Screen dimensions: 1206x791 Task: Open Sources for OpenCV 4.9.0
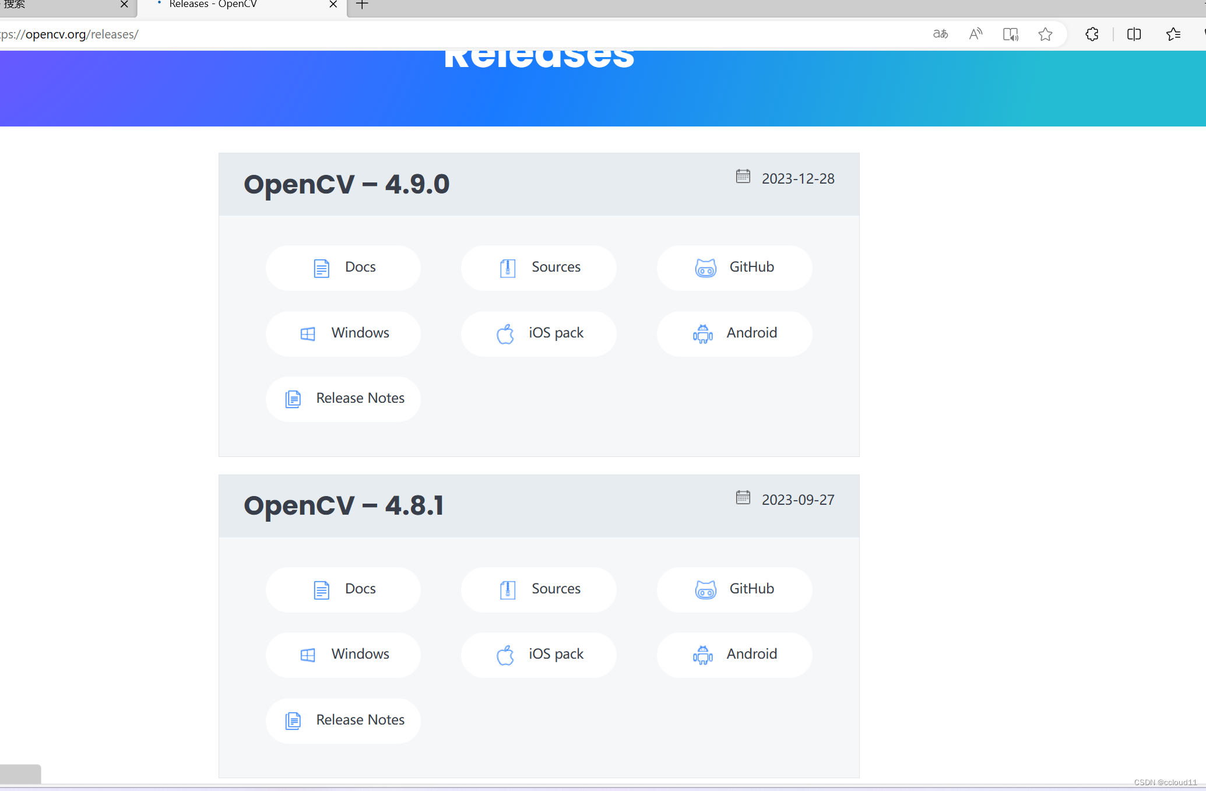coord(539,266)
